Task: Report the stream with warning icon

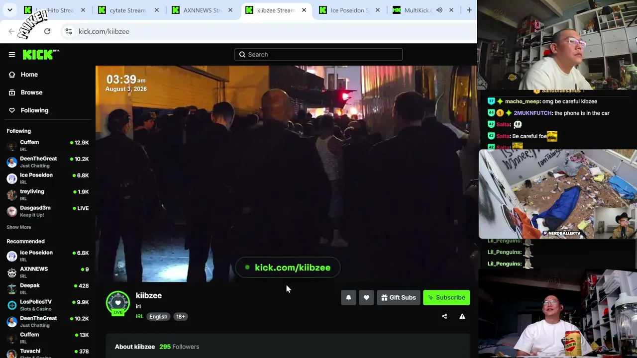Action: (462, 317)
